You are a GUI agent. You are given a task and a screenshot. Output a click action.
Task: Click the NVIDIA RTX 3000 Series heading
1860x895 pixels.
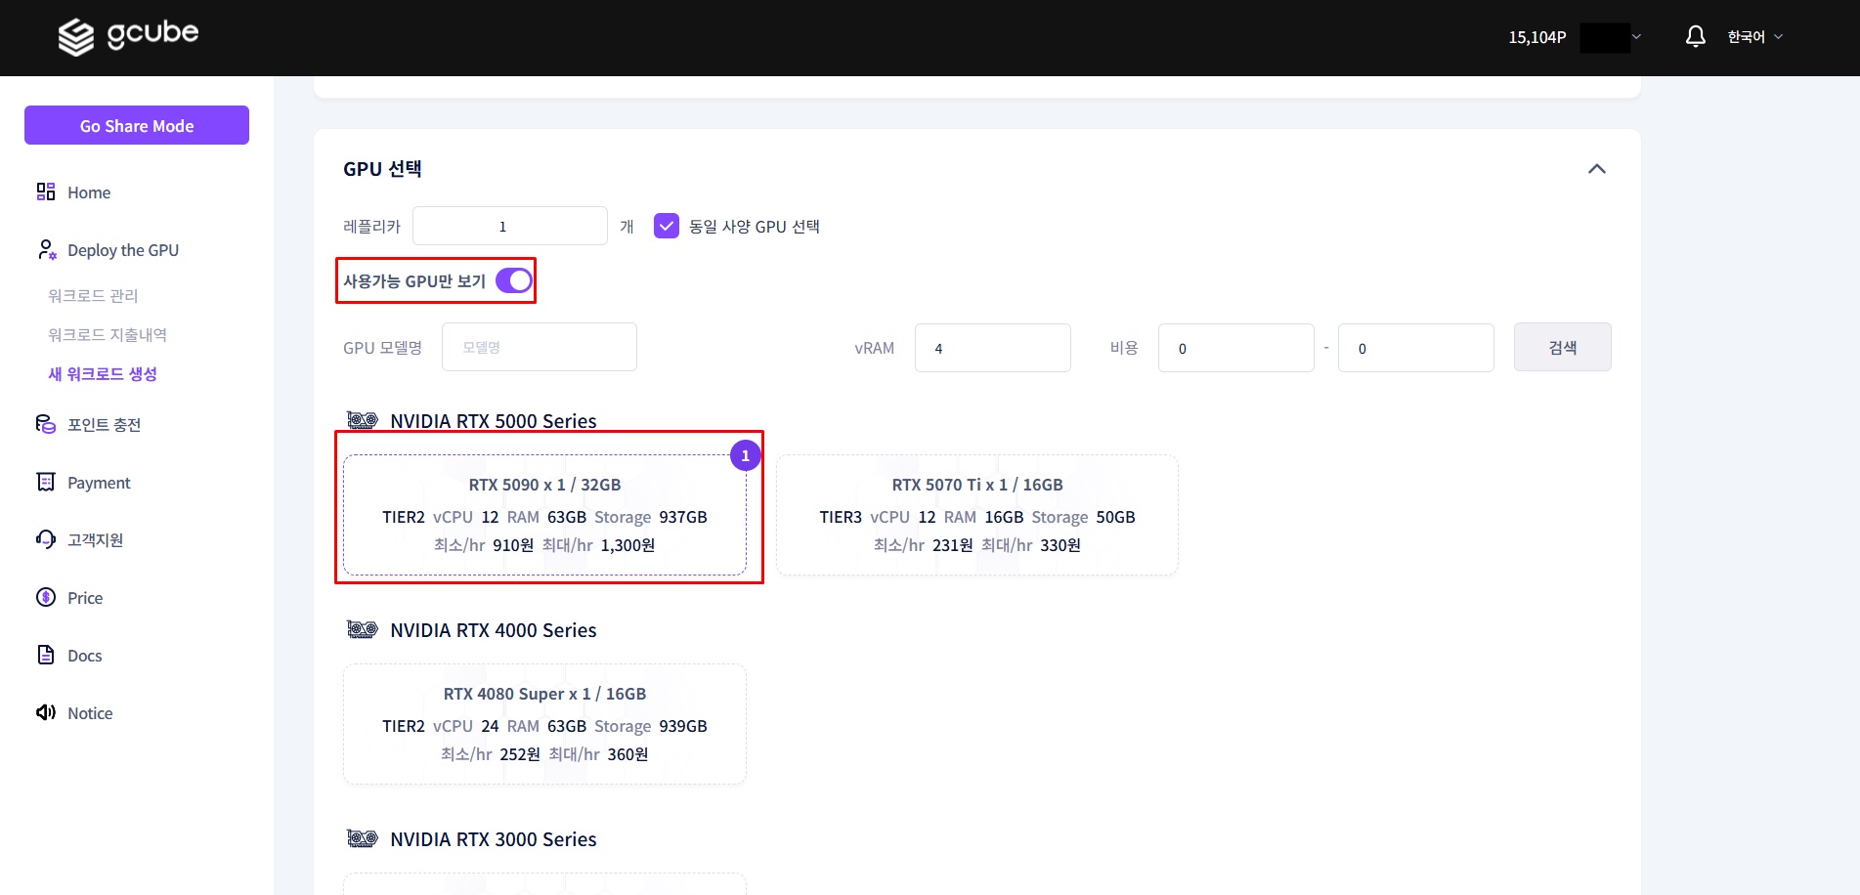click(494, 839)
